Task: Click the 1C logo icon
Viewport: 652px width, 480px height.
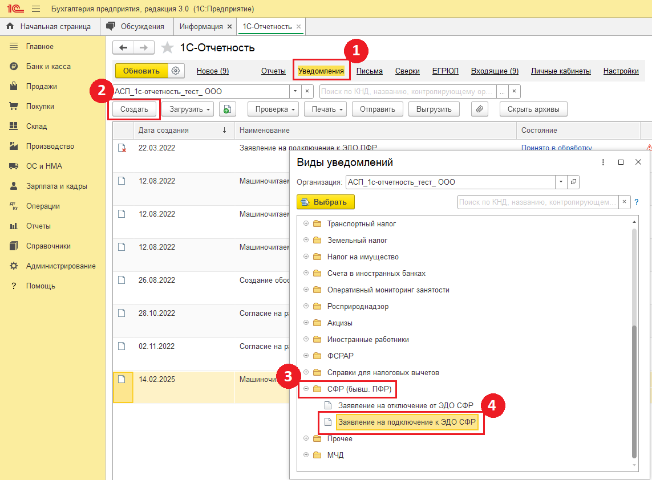Action: pos(15,9)
